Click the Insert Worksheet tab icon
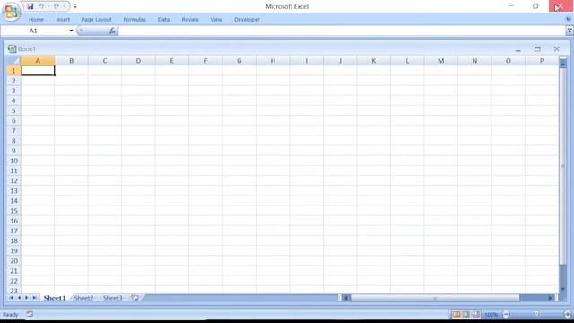Screen dimensions: 574x323 pos(135,298)
